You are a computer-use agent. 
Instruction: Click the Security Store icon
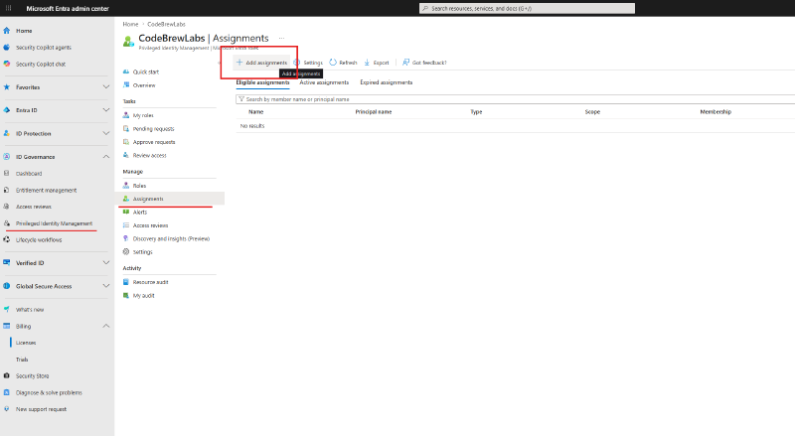coord(7,375)
